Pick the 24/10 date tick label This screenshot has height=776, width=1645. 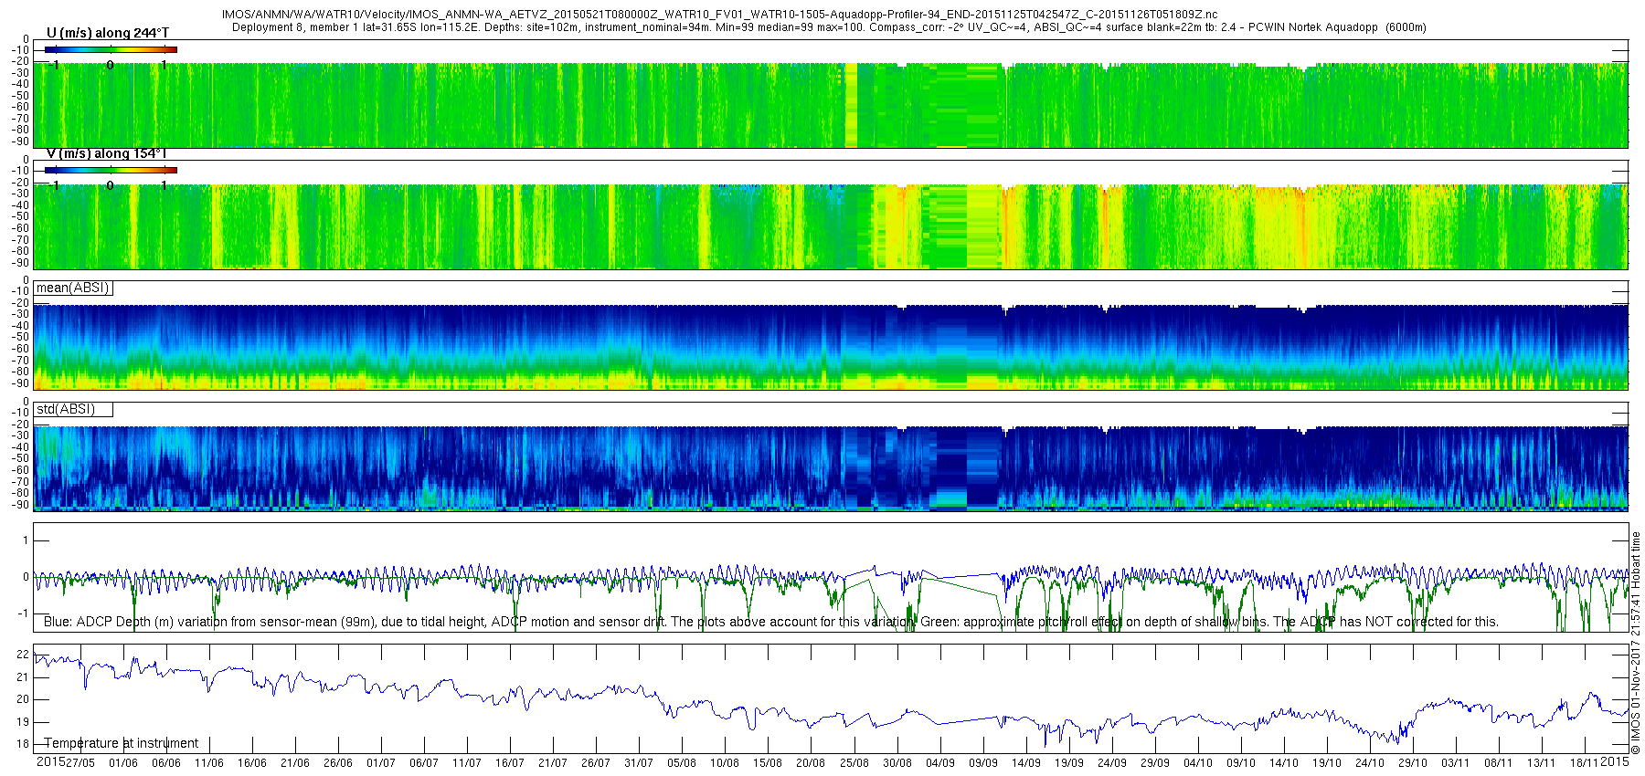pyautogui.click(x=1369, y=762)
